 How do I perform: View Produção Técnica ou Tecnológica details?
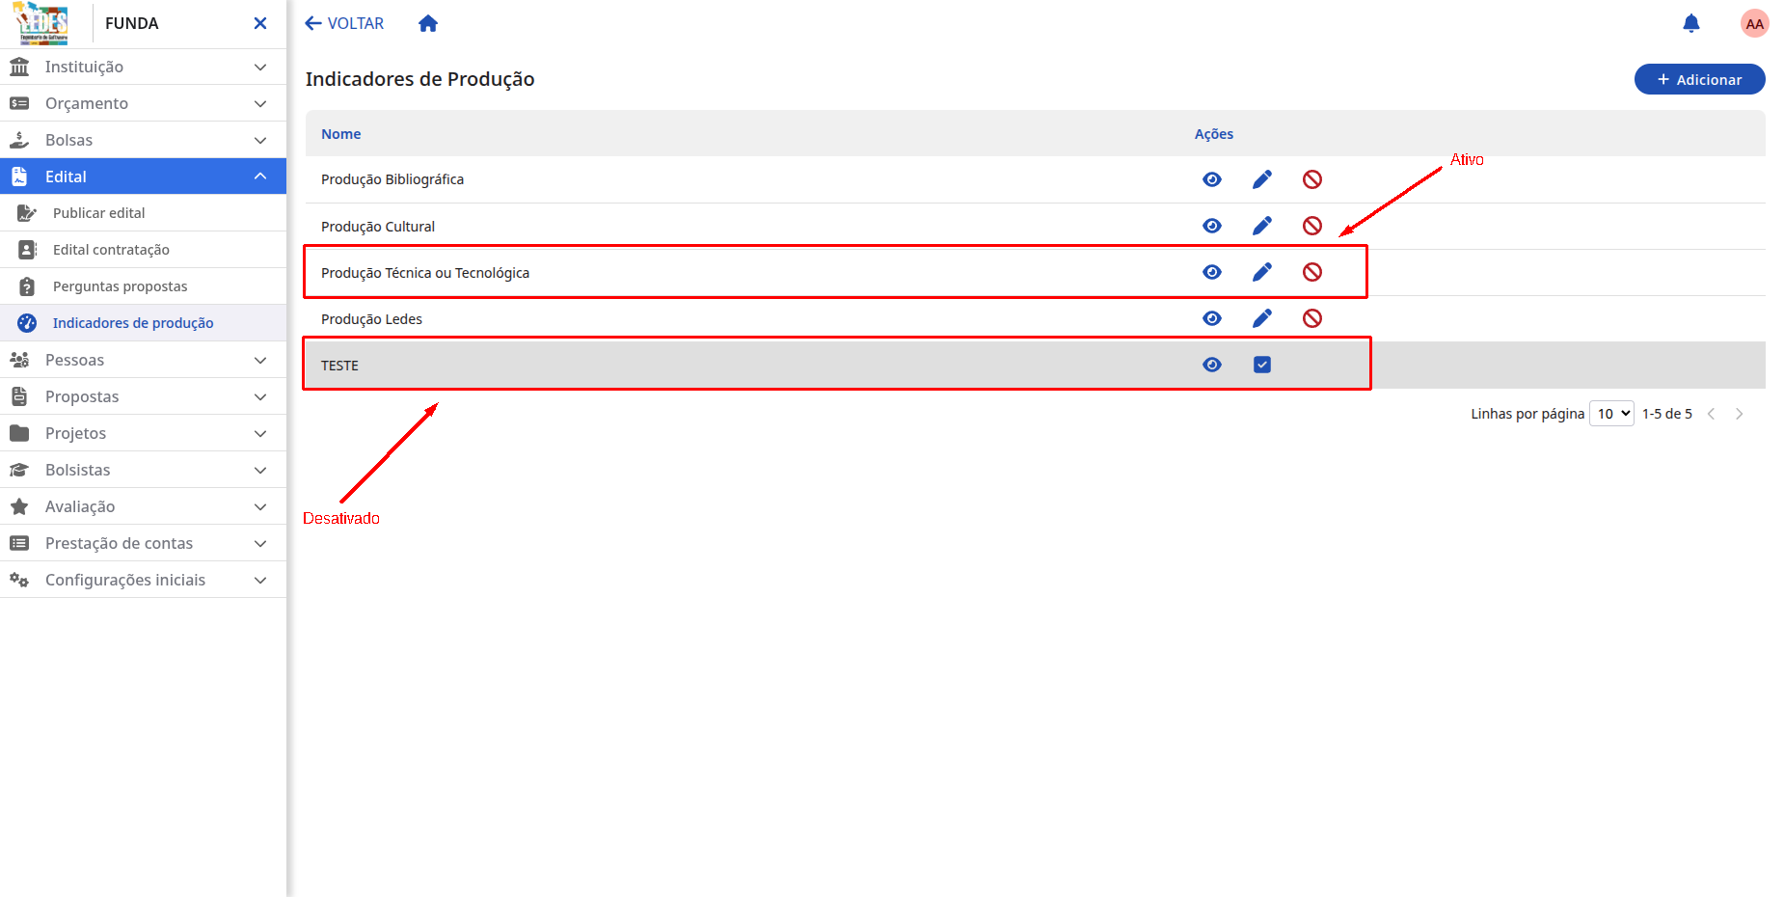1212,272
